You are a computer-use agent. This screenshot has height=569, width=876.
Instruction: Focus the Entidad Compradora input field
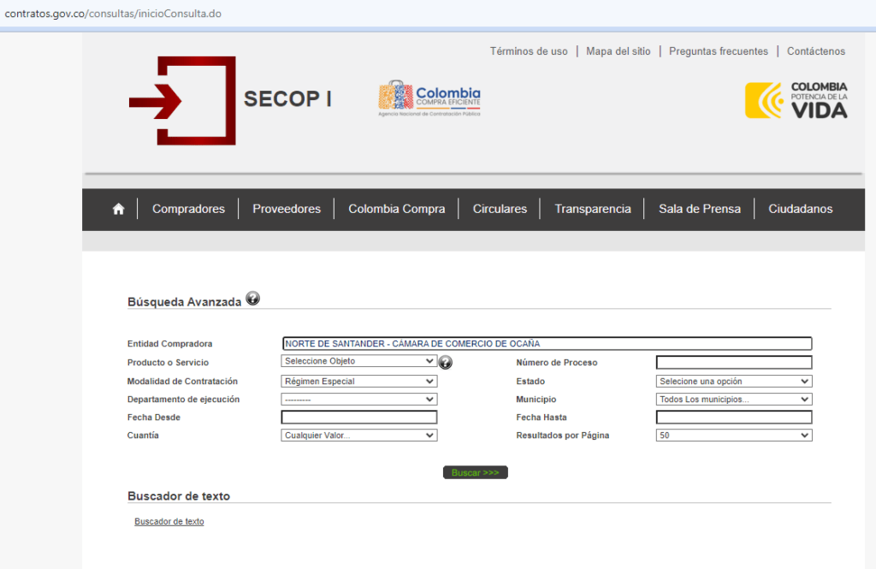pyautogui.click(x=547, y=343)
